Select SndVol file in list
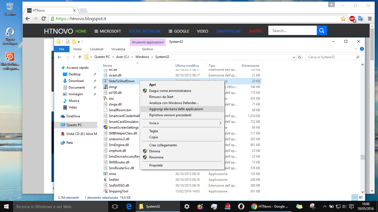The height and width of the screenshot is (212, 378). (181, 180)
